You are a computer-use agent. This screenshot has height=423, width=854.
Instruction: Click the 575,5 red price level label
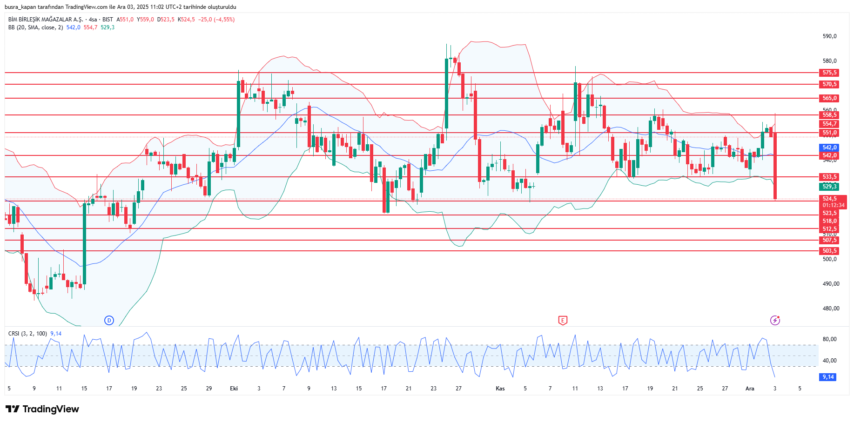[829, 73]
